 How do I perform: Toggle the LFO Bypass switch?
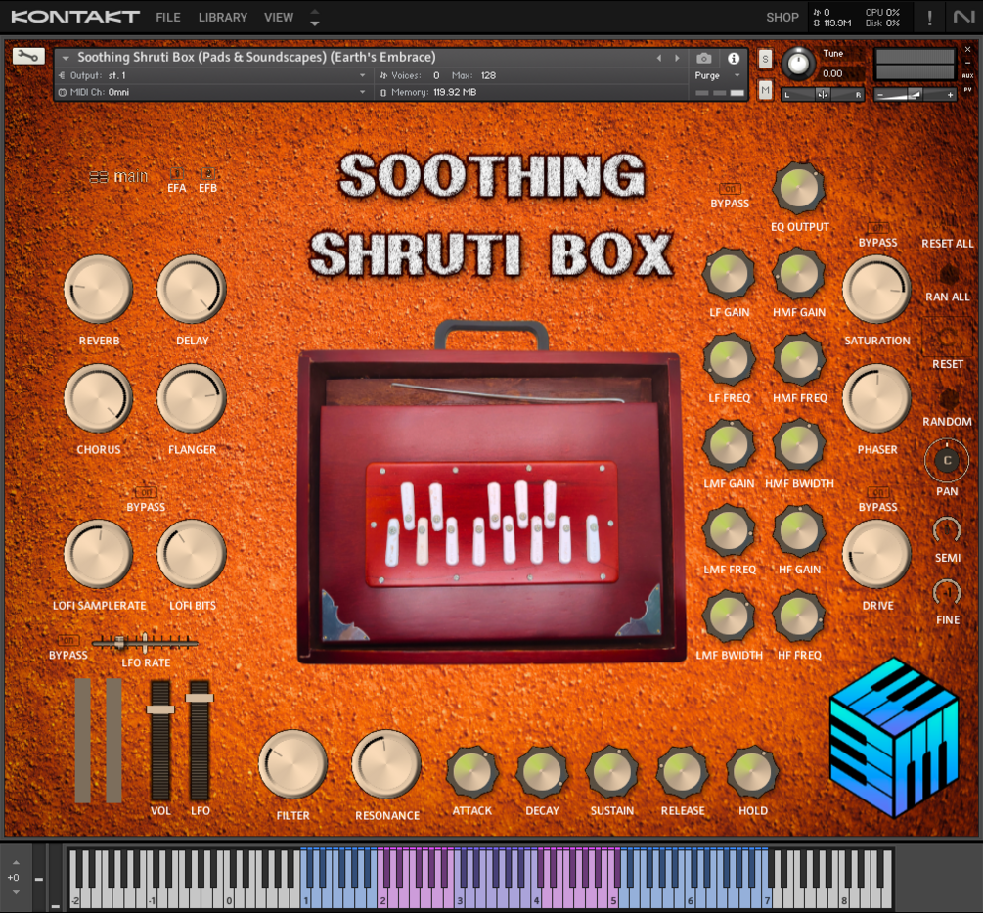point(67,640)
